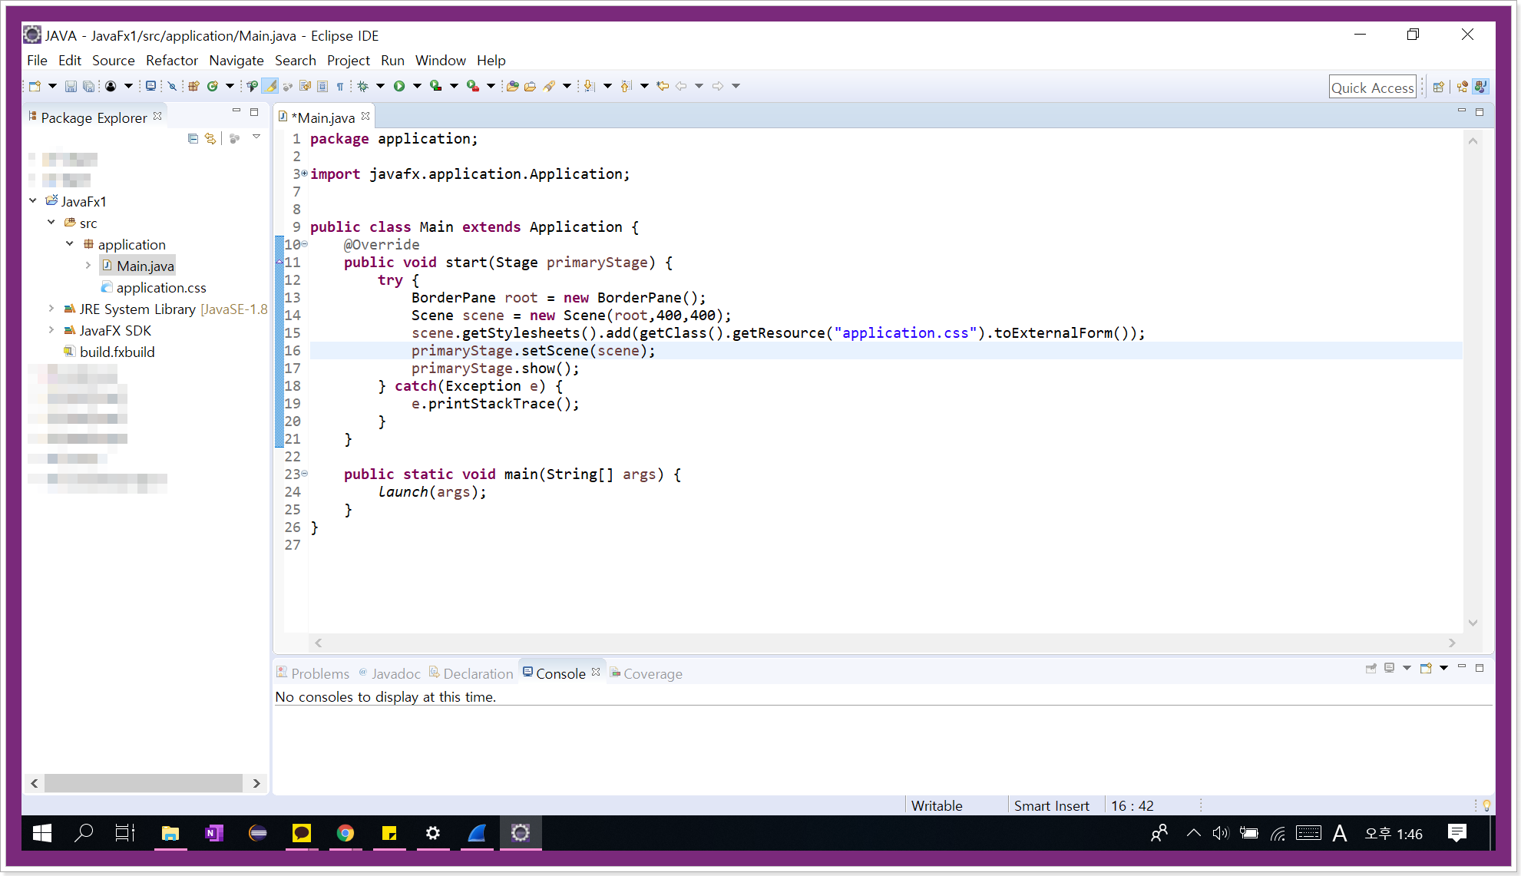Image resolution: width=1521 pixels, height=876 pixels.
Task: Open the console/terminal toolbar icon
Action: (150, 86)
